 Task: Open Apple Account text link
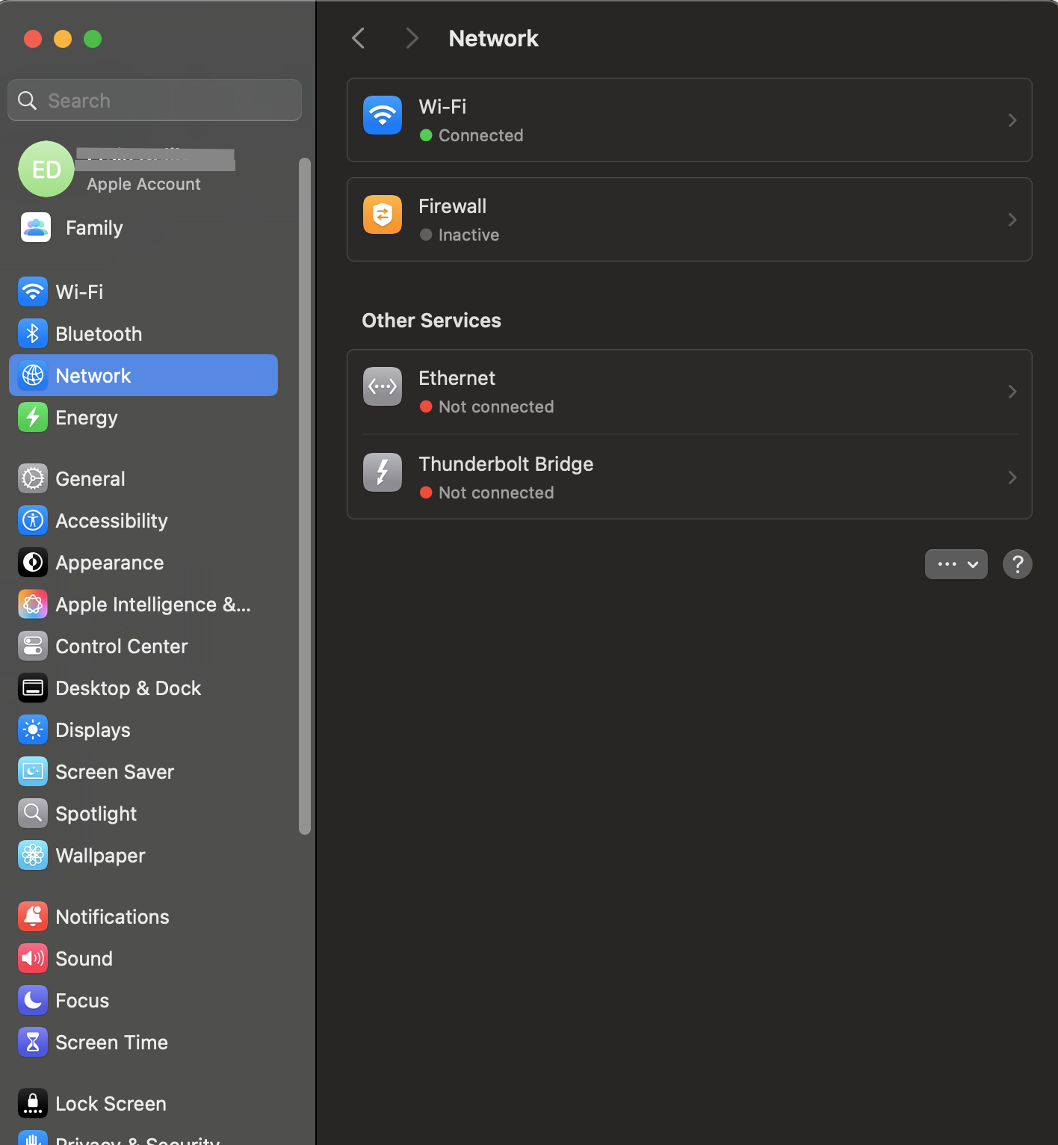click(x=143, y=184)
